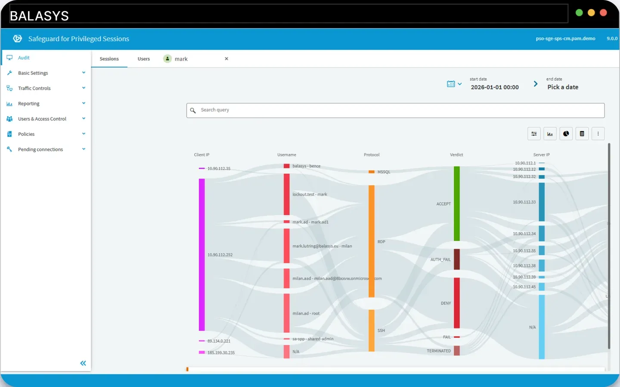Expand the Pending connections chevron
620x387 pixels.
[84, 149]
